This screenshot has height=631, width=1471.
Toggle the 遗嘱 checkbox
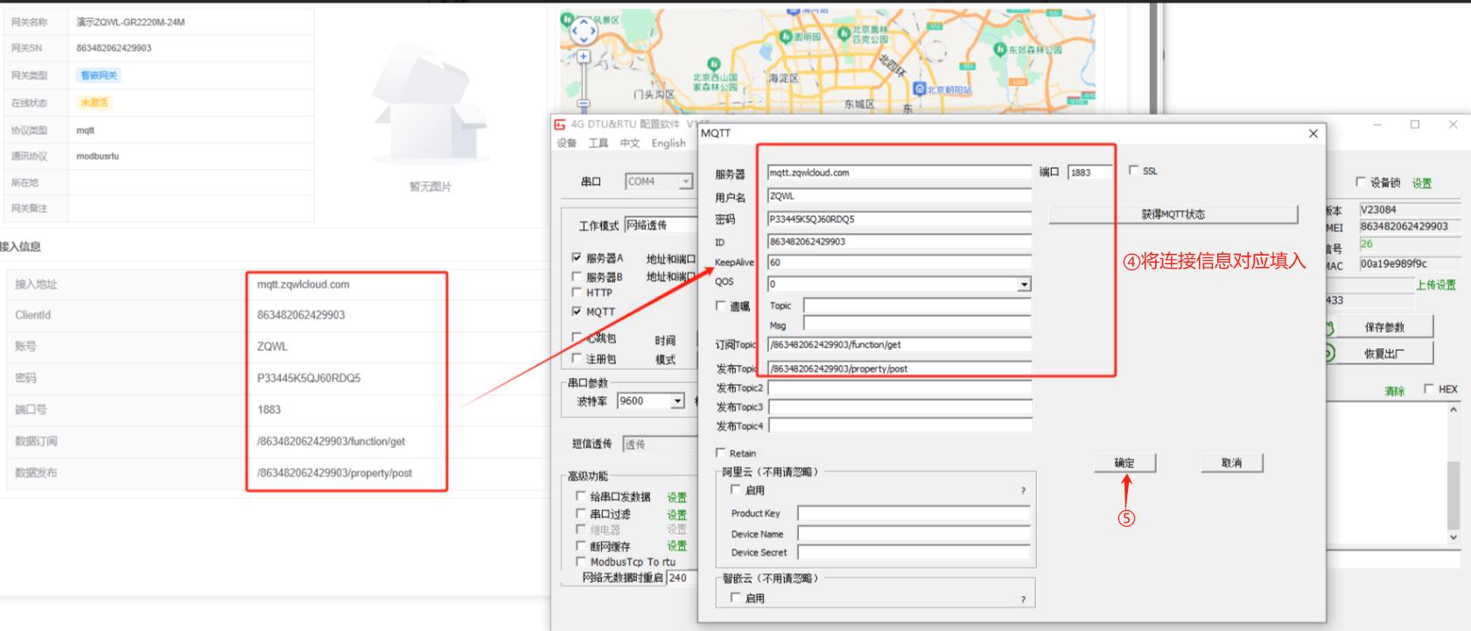(720, 305)
